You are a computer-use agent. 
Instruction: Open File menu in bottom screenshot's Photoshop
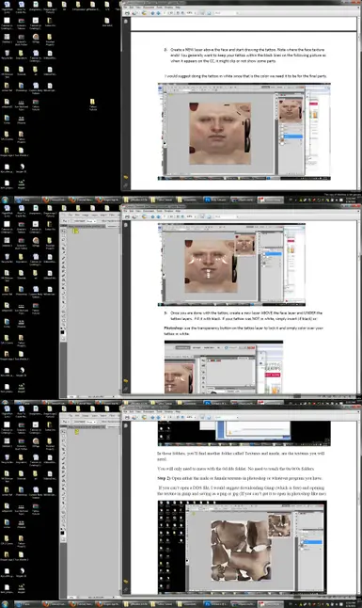[x=71, y=416]
